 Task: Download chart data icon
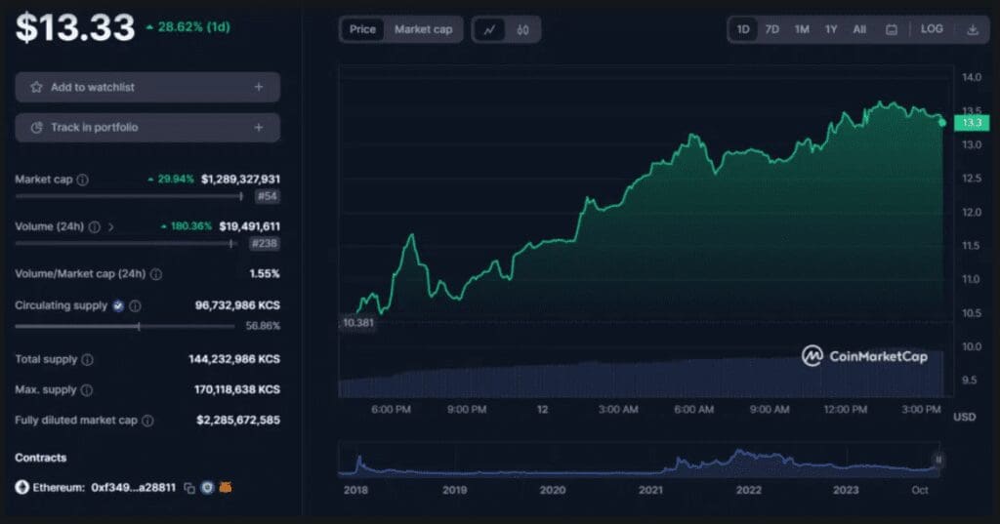(973, 30)
